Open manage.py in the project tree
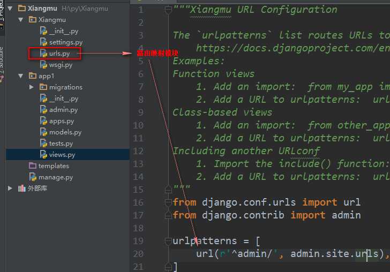390x272 pixels. pyautogui.click(x=56, y=177)
